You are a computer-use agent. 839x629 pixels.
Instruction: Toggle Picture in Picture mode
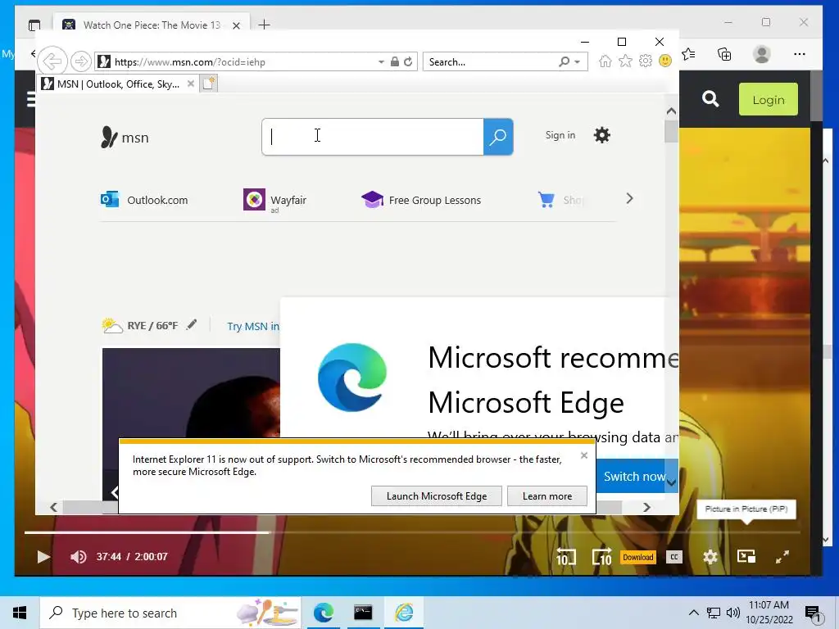tap(746, 557)
